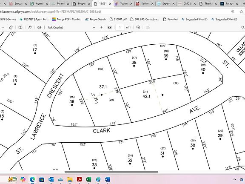Click the CLARK street label
The height and width of the screenshot is (184, 245).
pyautogui.click(x=101, y=131)
